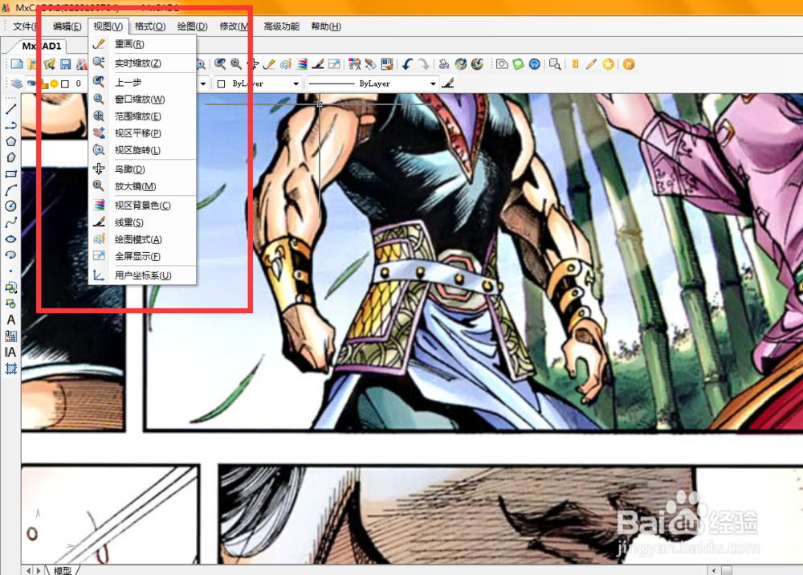This screenshot has height=575, width=803.
Task: Click the find/search document toolbar icon
Action: tap(555, 64)
